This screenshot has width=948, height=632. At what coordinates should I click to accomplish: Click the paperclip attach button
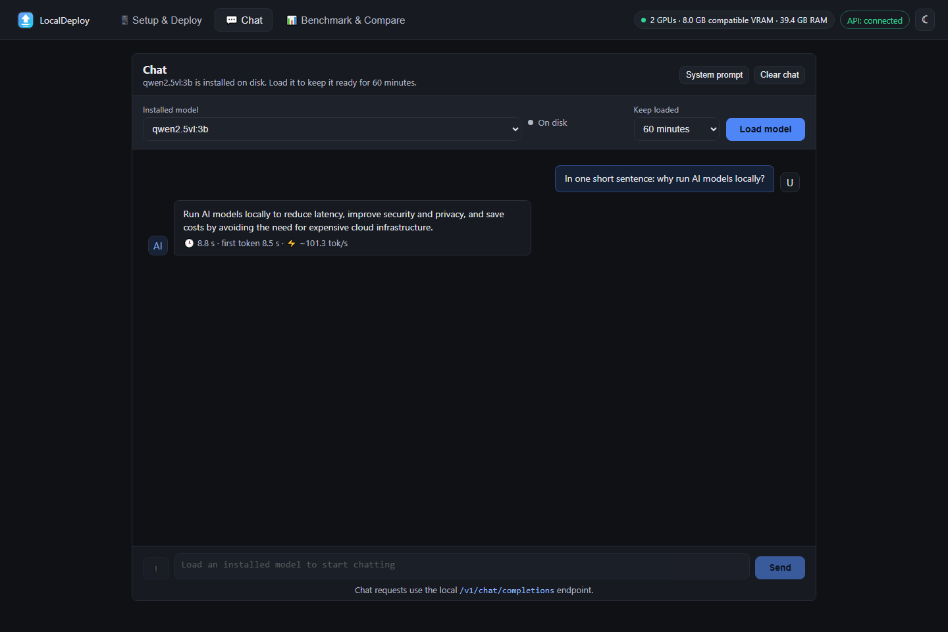pyautogui.click(x=156, y=567)
